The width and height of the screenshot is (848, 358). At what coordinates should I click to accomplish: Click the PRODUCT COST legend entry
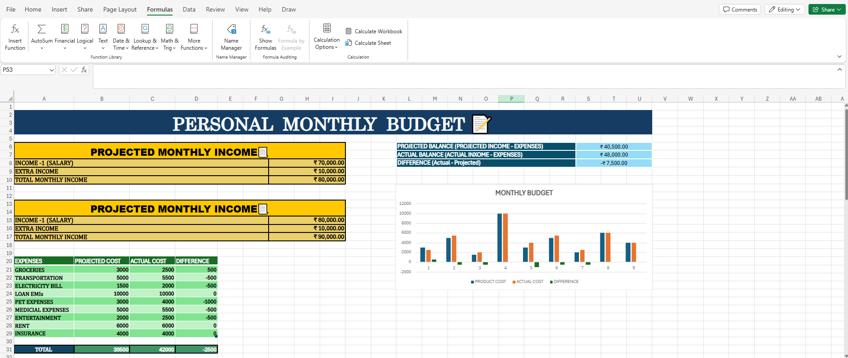tap(488, 282)
